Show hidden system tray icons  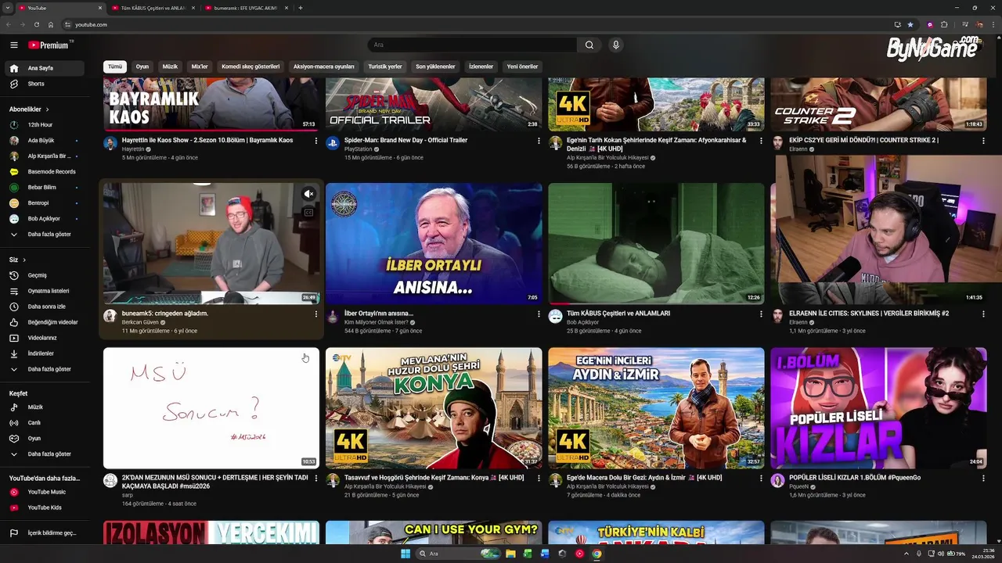tap(906, 554)
